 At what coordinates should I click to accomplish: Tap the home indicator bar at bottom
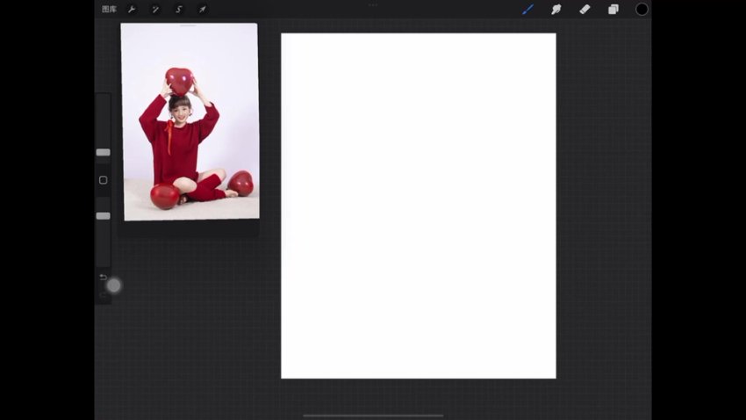coord(373,416)
